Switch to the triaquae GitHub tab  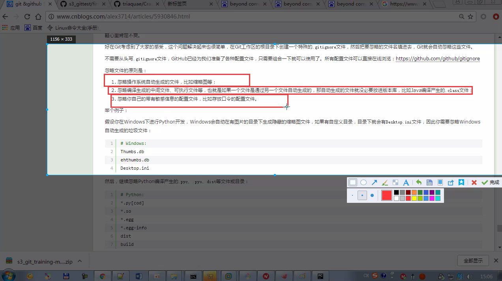click(136, 4)
